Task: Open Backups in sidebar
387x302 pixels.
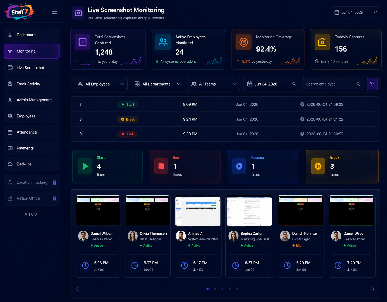Action: click(x=32, y=164)
